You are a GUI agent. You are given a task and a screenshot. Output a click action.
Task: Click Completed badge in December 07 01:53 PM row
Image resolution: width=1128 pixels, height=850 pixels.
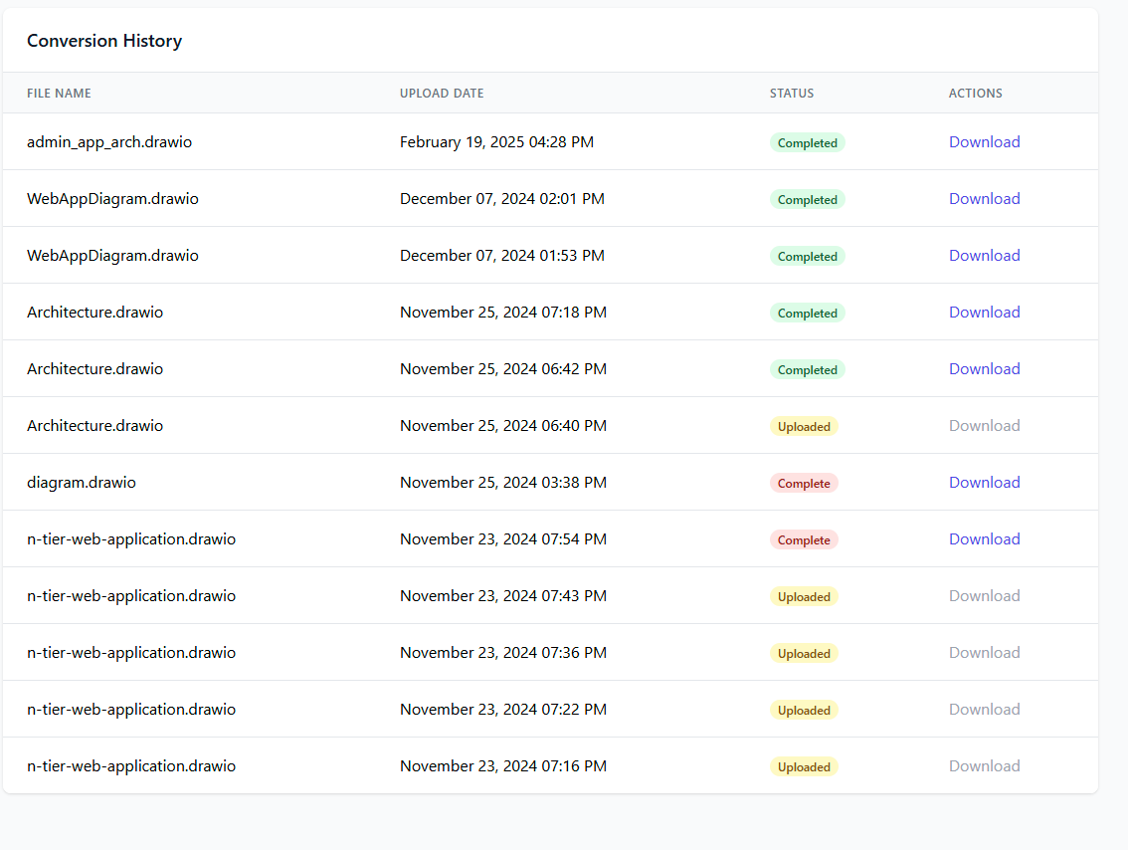pyautogui.click(x=807, y=256)
